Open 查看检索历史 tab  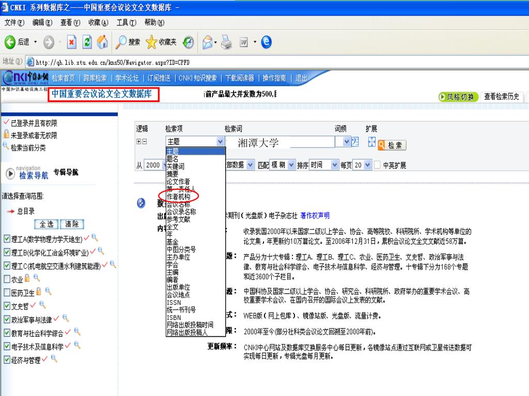coord(502,96)
